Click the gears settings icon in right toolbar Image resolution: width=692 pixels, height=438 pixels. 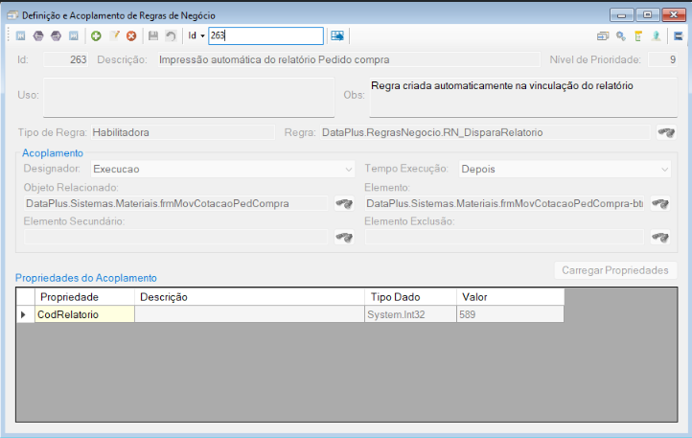(x=621, y=35)
